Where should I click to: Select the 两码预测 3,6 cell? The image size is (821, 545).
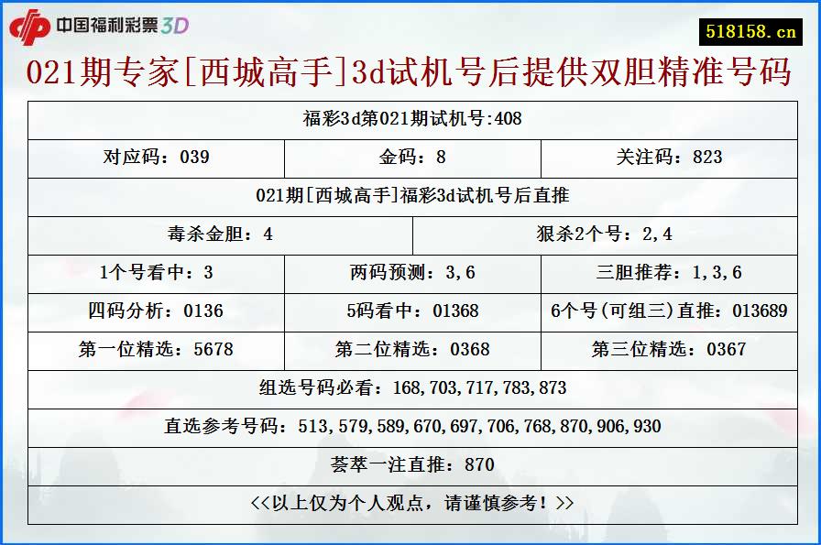(x=410, y=273)
